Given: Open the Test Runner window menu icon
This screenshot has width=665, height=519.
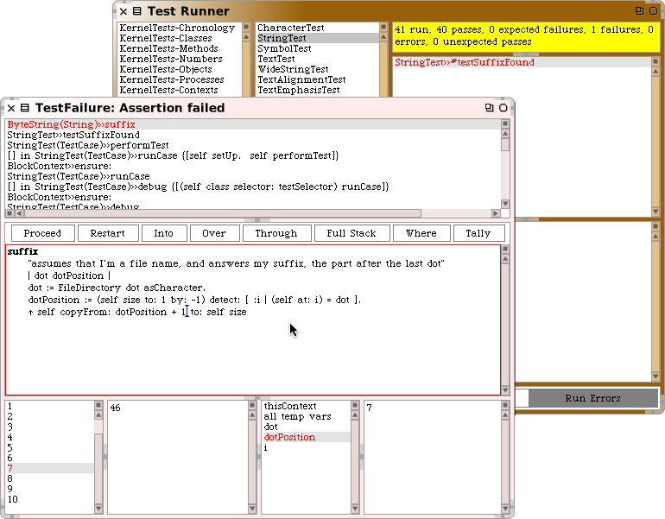Looking at the screenshot, I should 137,11.
